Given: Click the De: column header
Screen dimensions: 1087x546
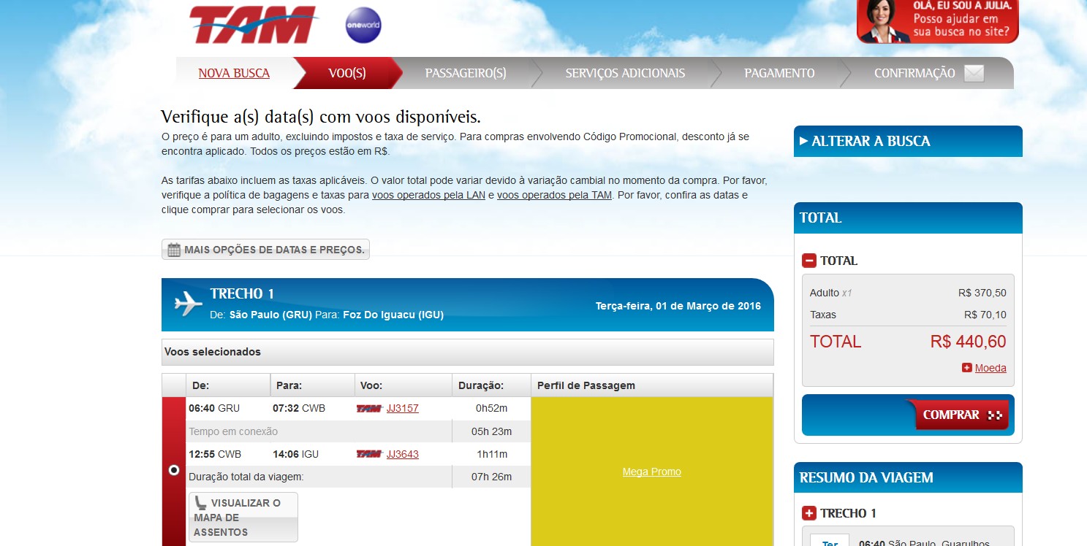Looking at the screenshot, I should click(229, 385).
